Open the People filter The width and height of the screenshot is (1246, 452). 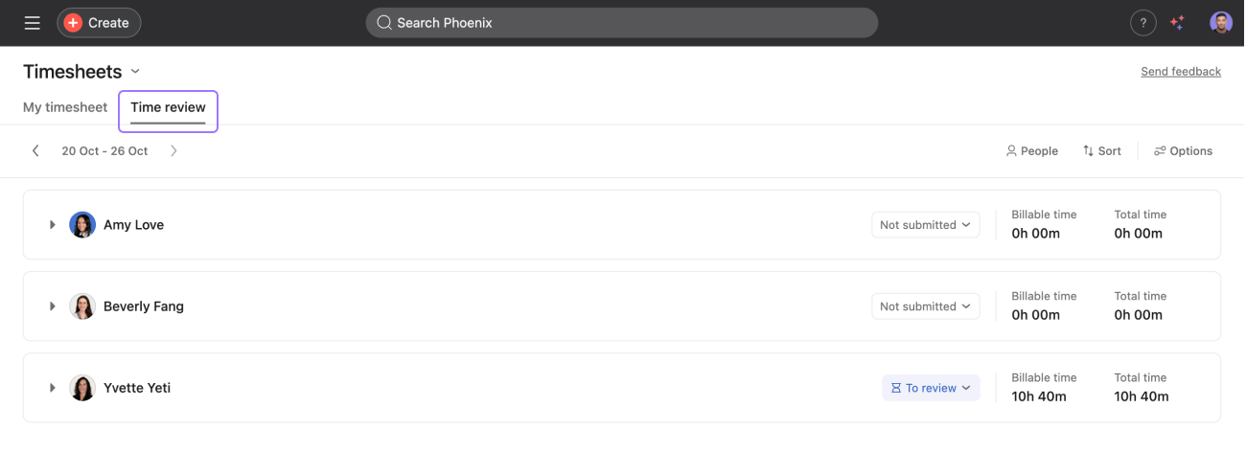[x=1031, y=151]
